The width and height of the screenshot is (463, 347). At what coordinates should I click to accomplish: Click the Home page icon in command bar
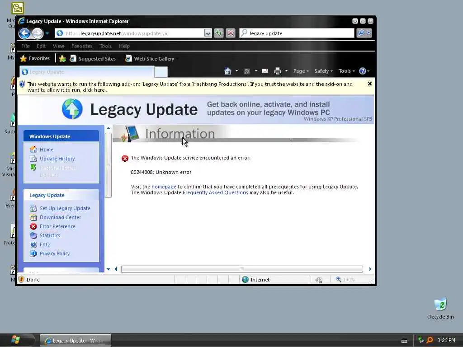(x=228, y=71)
